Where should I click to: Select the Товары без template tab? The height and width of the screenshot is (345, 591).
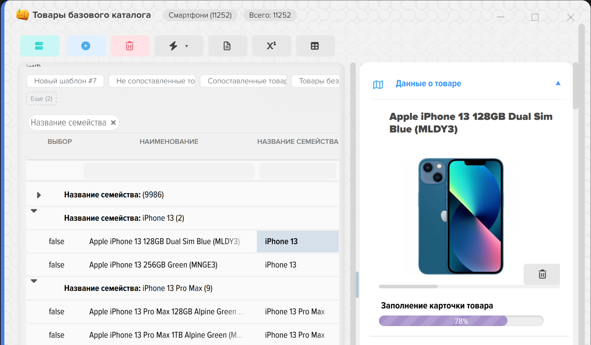click(x=315, y=81)
